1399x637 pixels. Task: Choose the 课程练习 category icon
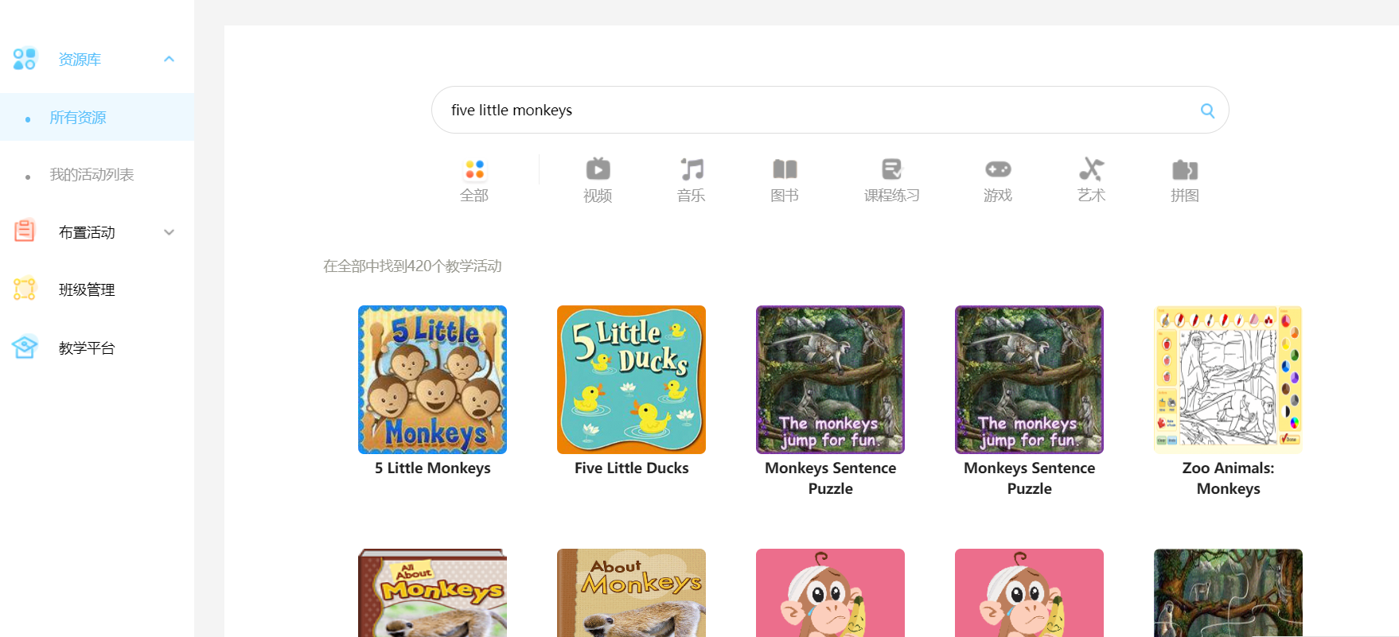pos(892,169)
